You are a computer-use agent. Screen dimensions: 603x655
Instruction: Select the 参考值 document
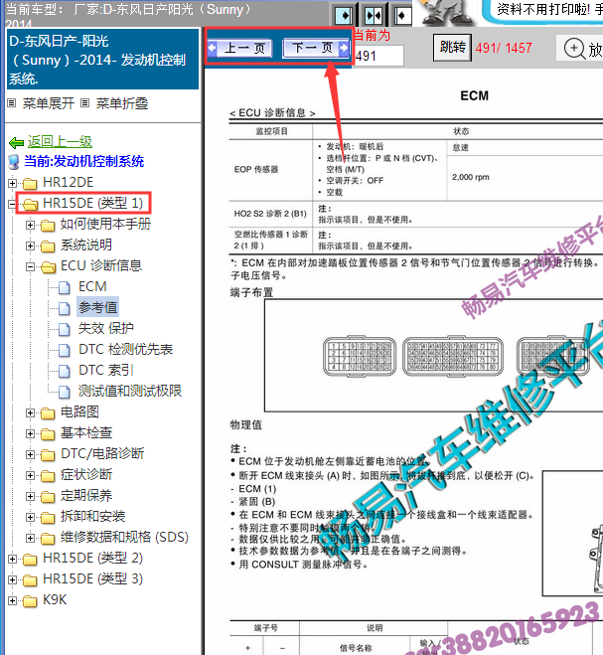tap(97, 307)
